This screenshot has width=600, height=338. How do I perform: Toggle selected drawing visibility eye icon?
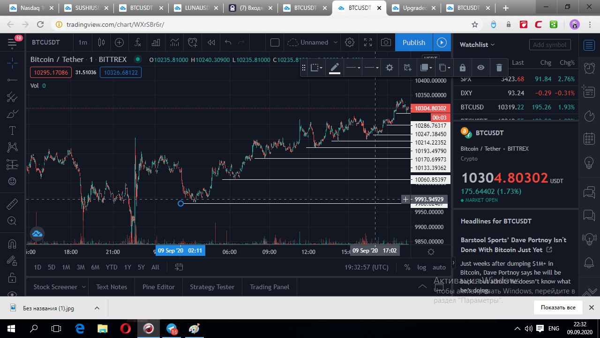click(x=480, y=68)
